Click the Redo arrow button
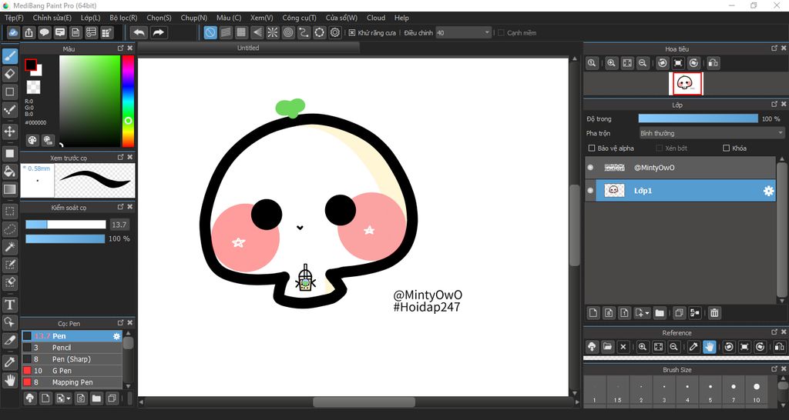 pyautogui.click(x=158, y=32)
